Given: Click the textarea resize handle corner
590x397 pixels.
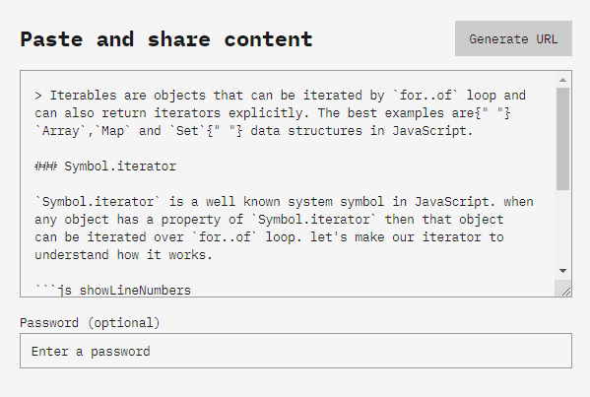Looking at the screenshot, I should (x=565, y=291).
